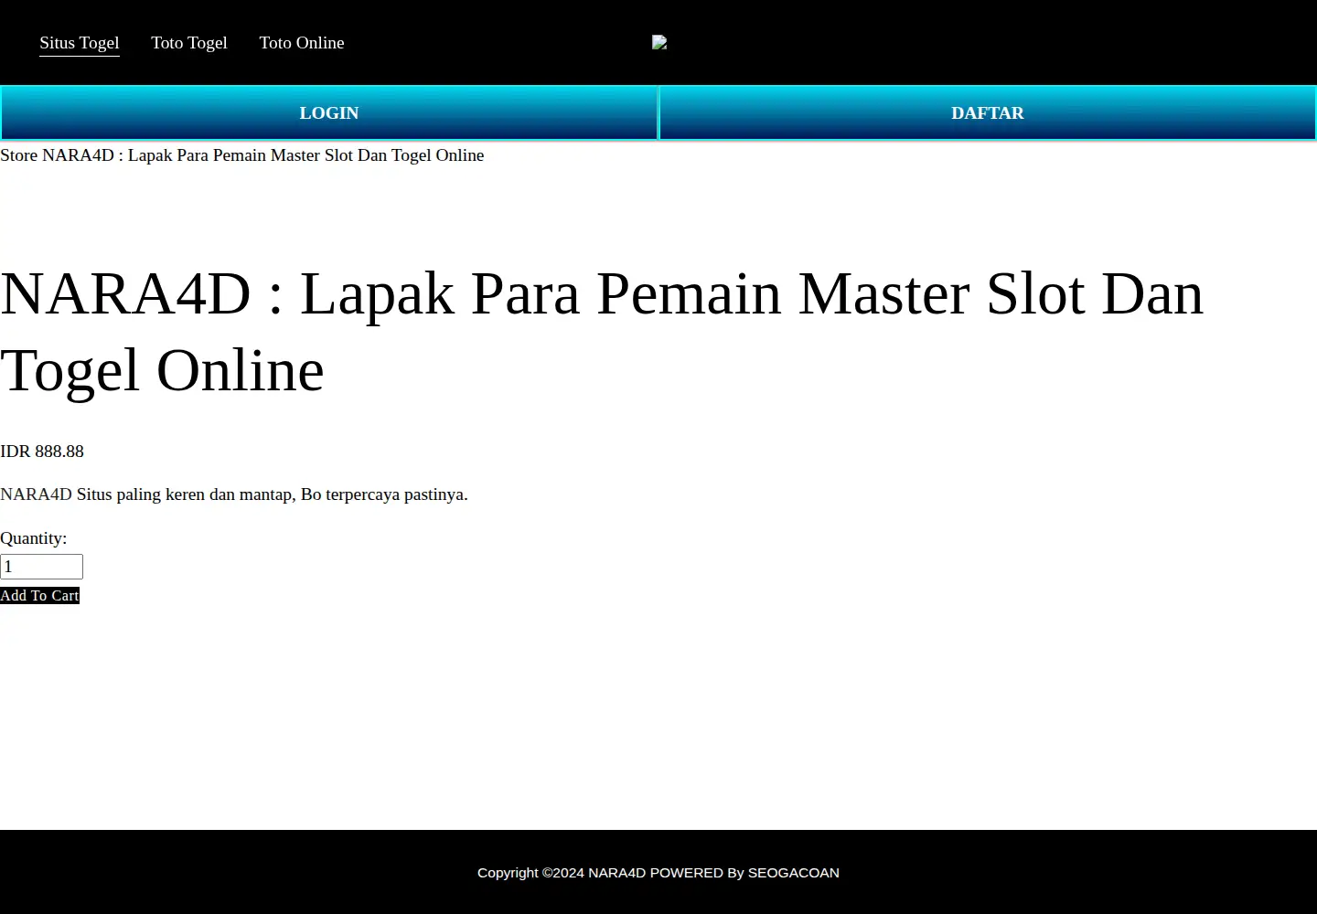1317x914 pixels.
Task: Click the main heading NARA4D : Lapak Para Pemain
Action: pos(602,332)
